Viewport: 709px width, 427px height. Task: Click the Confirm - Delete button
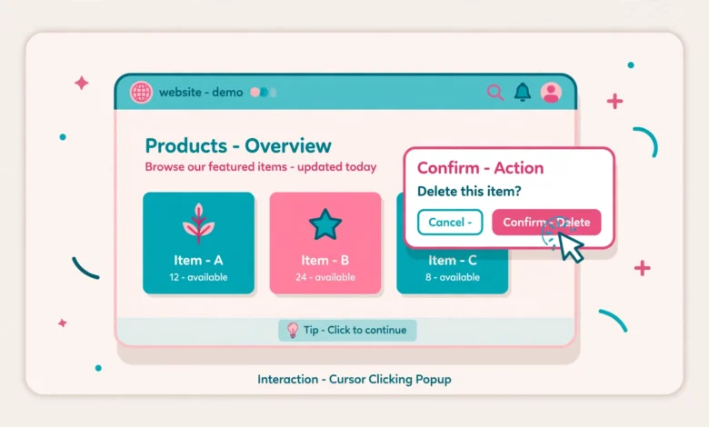(x=546, y=222)
